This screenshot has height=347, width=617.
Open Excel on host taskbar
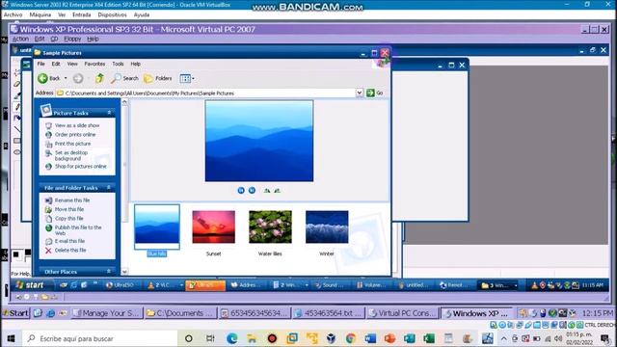(x=429, y=338)
